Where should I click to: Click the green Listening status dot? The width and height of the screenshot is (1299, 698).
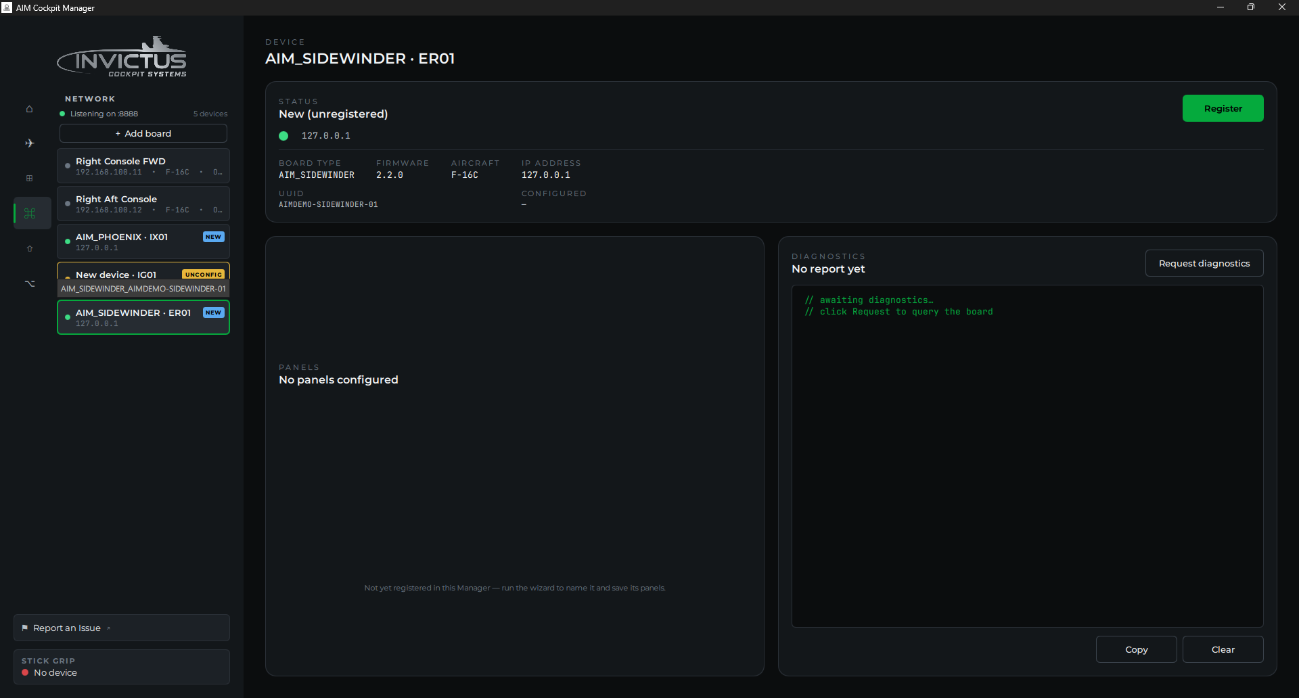point(62,114)
